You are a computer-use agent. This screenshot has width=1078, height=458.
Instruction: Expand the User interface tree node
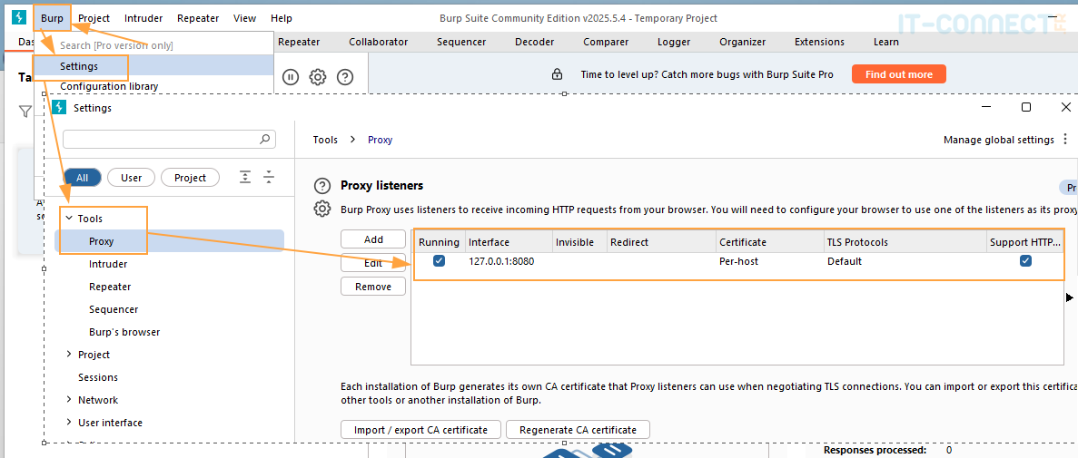click(69, 423)
